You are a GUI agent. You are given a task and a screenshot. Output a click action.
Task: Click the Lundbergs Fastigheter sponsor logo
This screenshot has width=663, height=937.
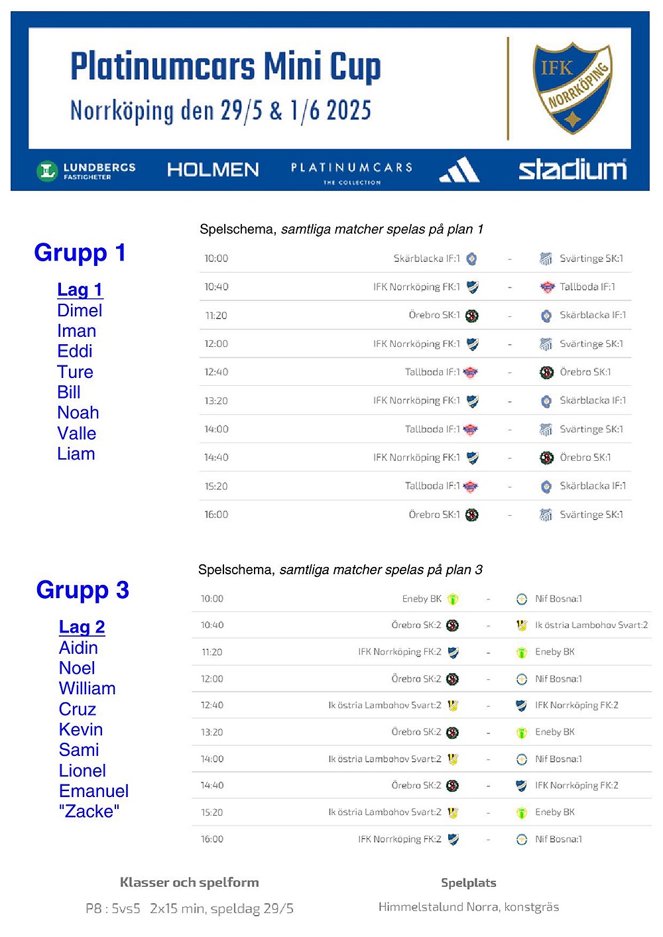click(86, 171)
